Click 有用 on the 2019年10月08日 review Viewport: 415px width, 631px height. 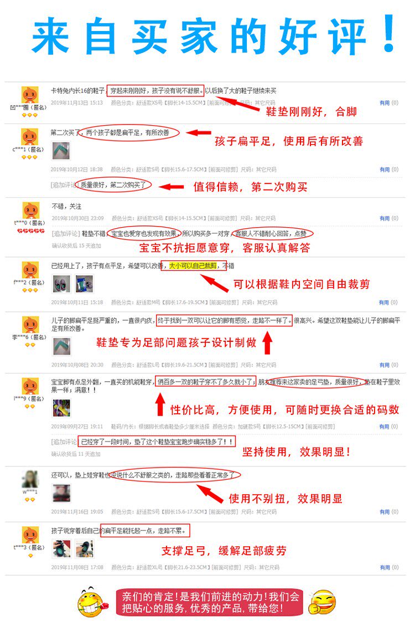tap(385, 365)
